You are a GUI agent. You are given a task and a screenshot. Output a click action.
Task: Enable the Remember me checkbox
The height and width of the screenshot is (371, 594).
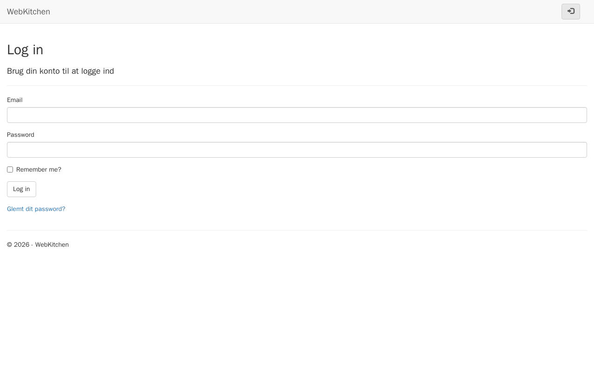click(10, 170)
